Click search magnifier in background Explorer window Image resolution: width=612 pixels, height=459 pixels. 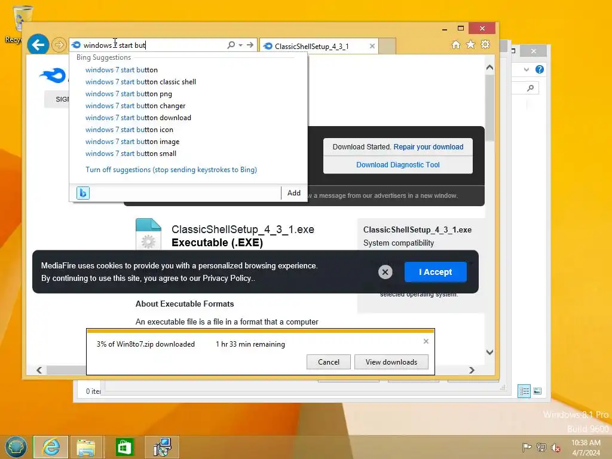click(x=530, y=88)
